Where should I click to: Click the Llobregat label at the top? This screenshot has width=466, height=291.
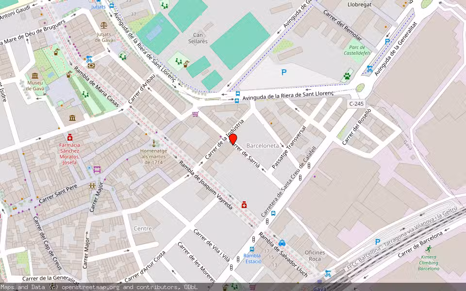coord(360,4)
